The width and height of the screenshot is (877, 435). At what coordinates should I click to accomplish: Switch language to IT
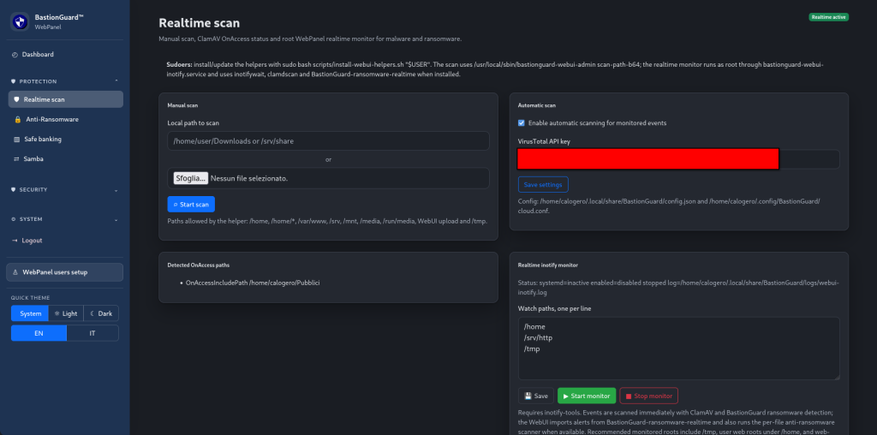[92, 333]
